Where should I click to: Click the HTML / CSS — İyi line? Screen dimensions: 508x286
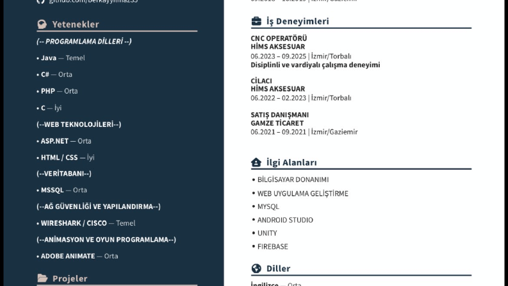point(66,158)
